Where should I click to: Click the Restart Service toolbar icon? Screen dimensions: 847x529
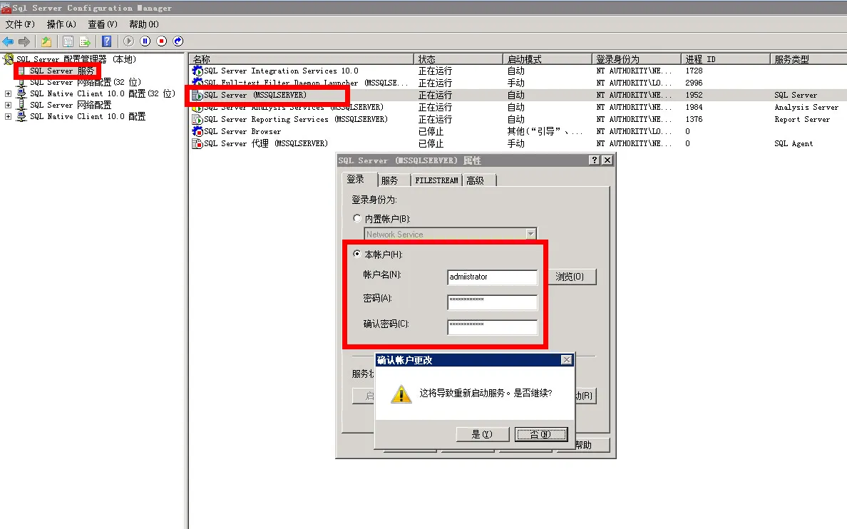178,41
